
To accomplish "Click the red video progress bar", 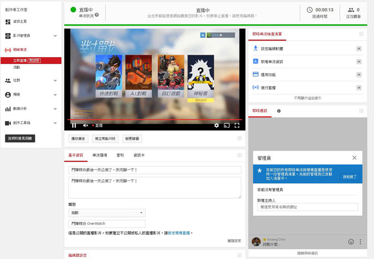I will tap(155, 120).
